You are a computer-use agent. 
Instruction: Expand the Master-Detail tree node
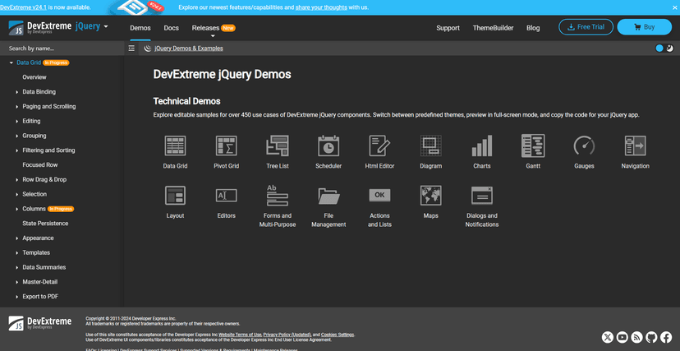tap(17, 282)
